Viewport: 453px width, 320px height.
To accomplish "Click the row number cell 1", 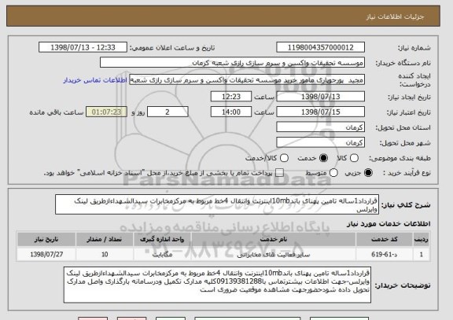I will coord(422,255).
